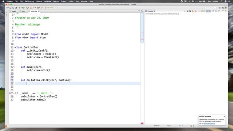
Task: Maximize the editor area
Action: [142, 11]
